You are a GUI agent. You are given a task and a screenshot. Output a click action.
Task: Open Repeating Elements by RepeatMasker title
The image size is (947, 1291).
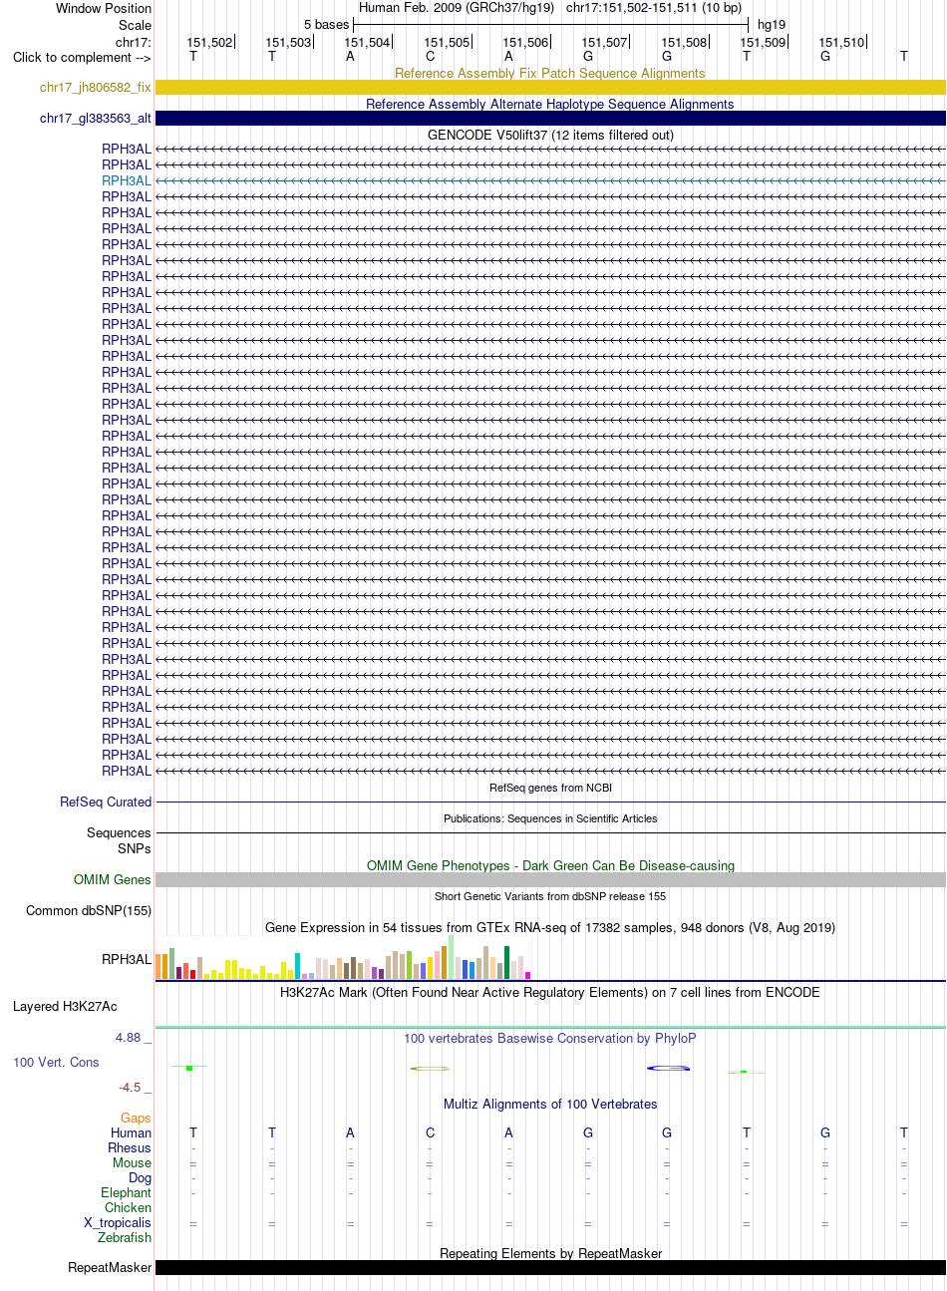click(x=550, y=1253)
